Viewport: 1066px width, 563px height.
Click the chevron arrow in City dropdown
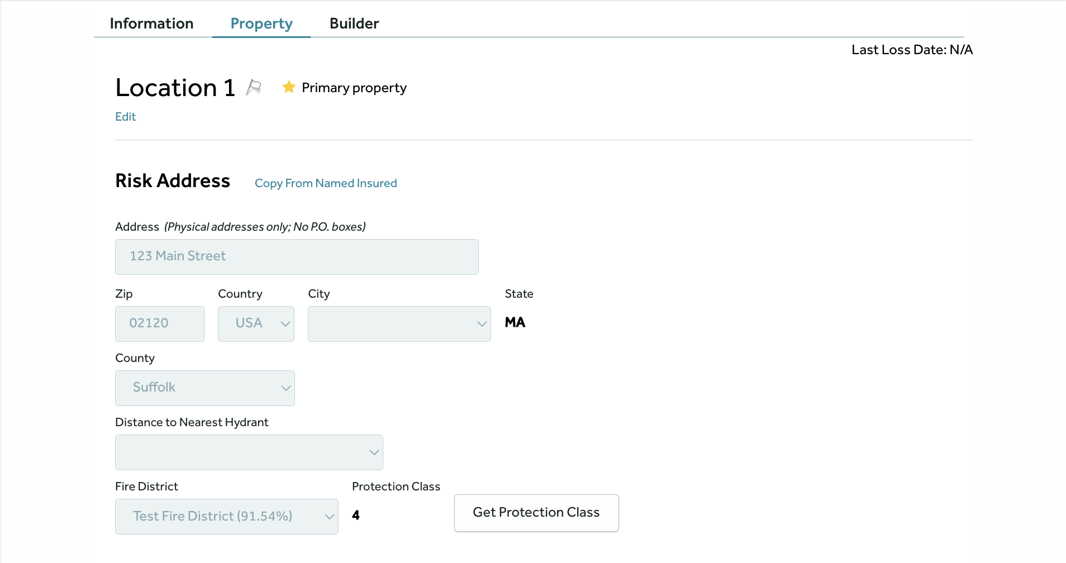[x=482, y=324]
